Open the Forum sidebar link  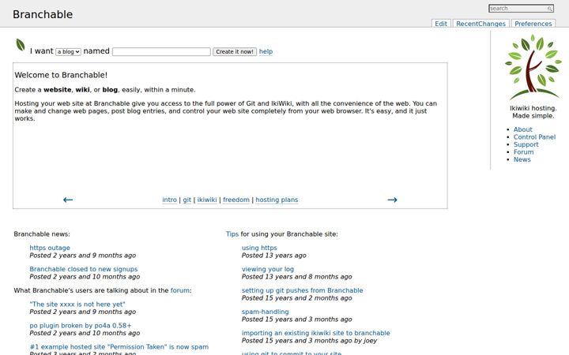point(524,152)
